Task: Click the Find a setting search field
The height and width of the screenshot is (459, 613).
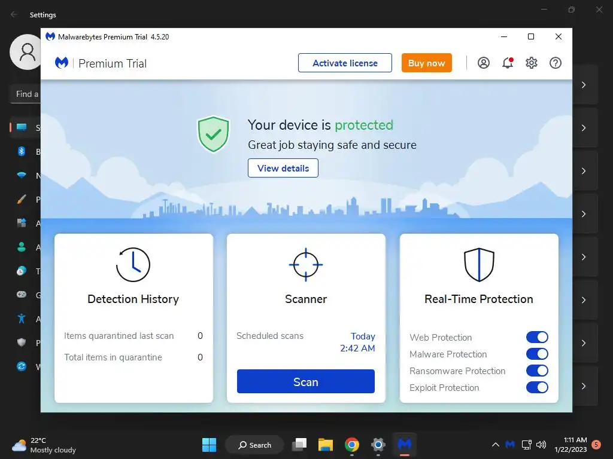Action: (25, 94)
